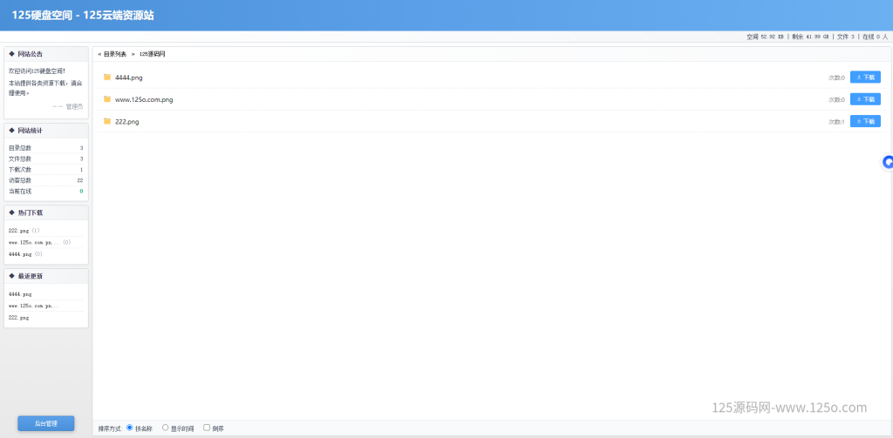Open 222.png in the 热门下载 list

(x=19, y=231)
